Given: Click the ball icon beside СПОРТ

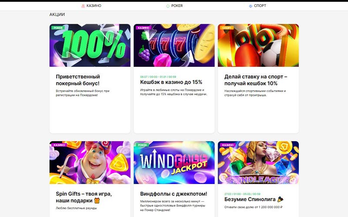Looking at the screenshot, I should click(x=251, y=6).
